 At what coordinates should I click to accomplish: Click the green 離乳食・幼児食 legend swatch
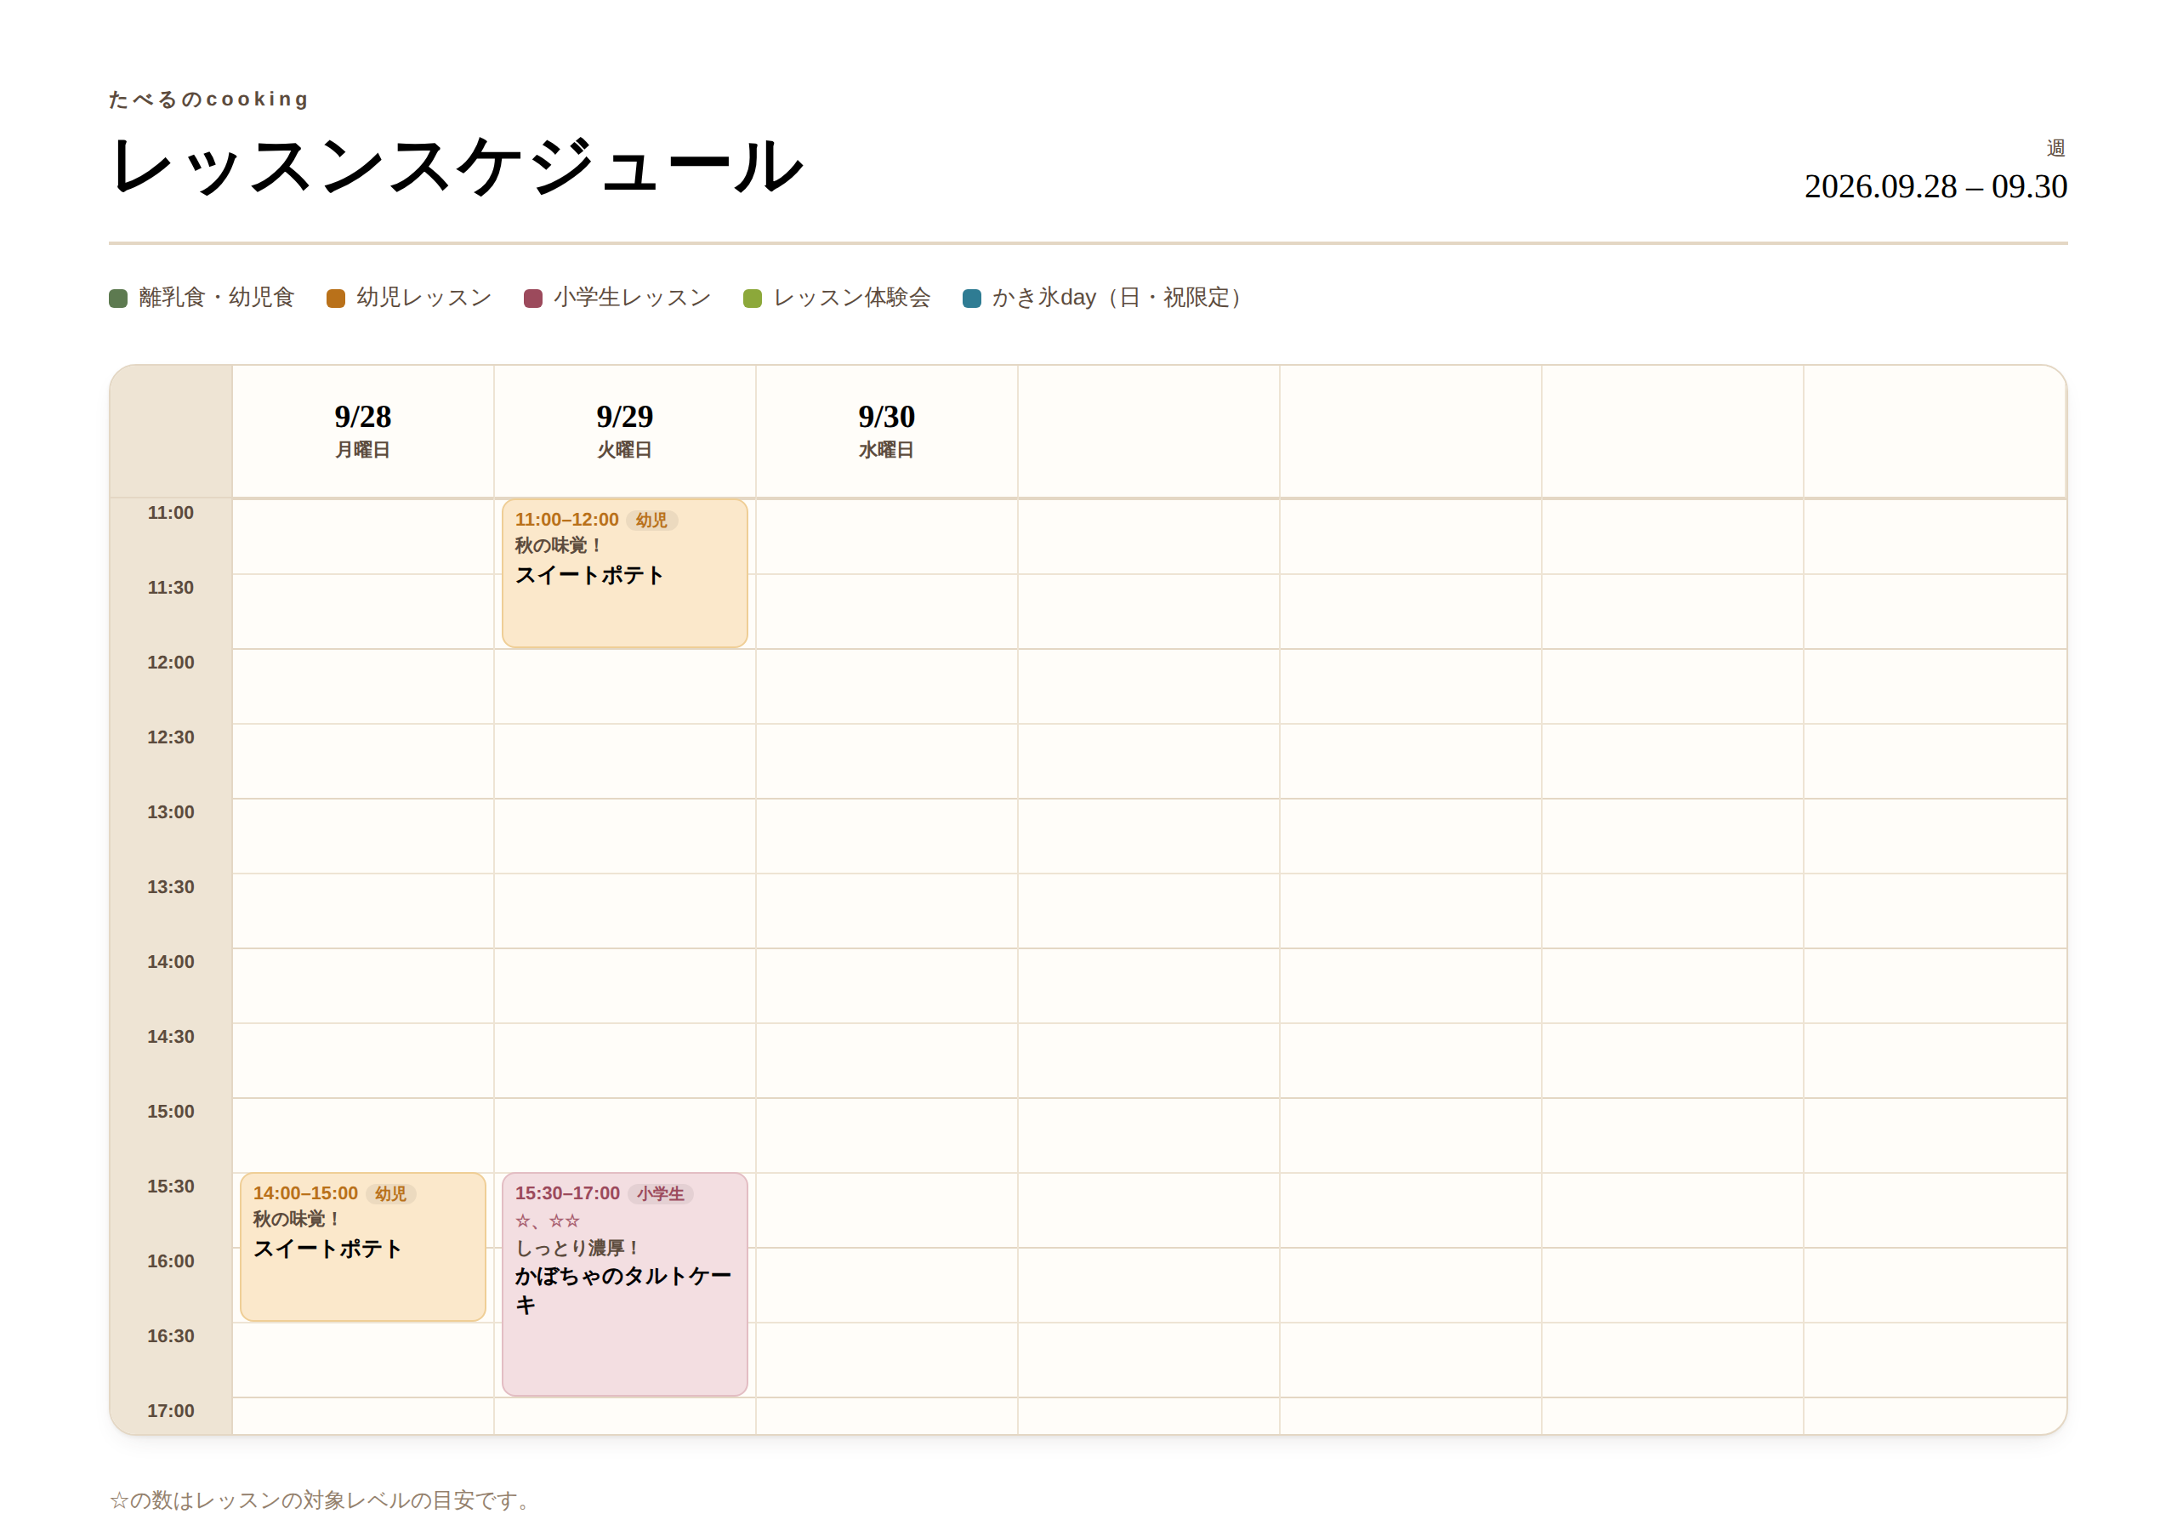coord(118,299)
